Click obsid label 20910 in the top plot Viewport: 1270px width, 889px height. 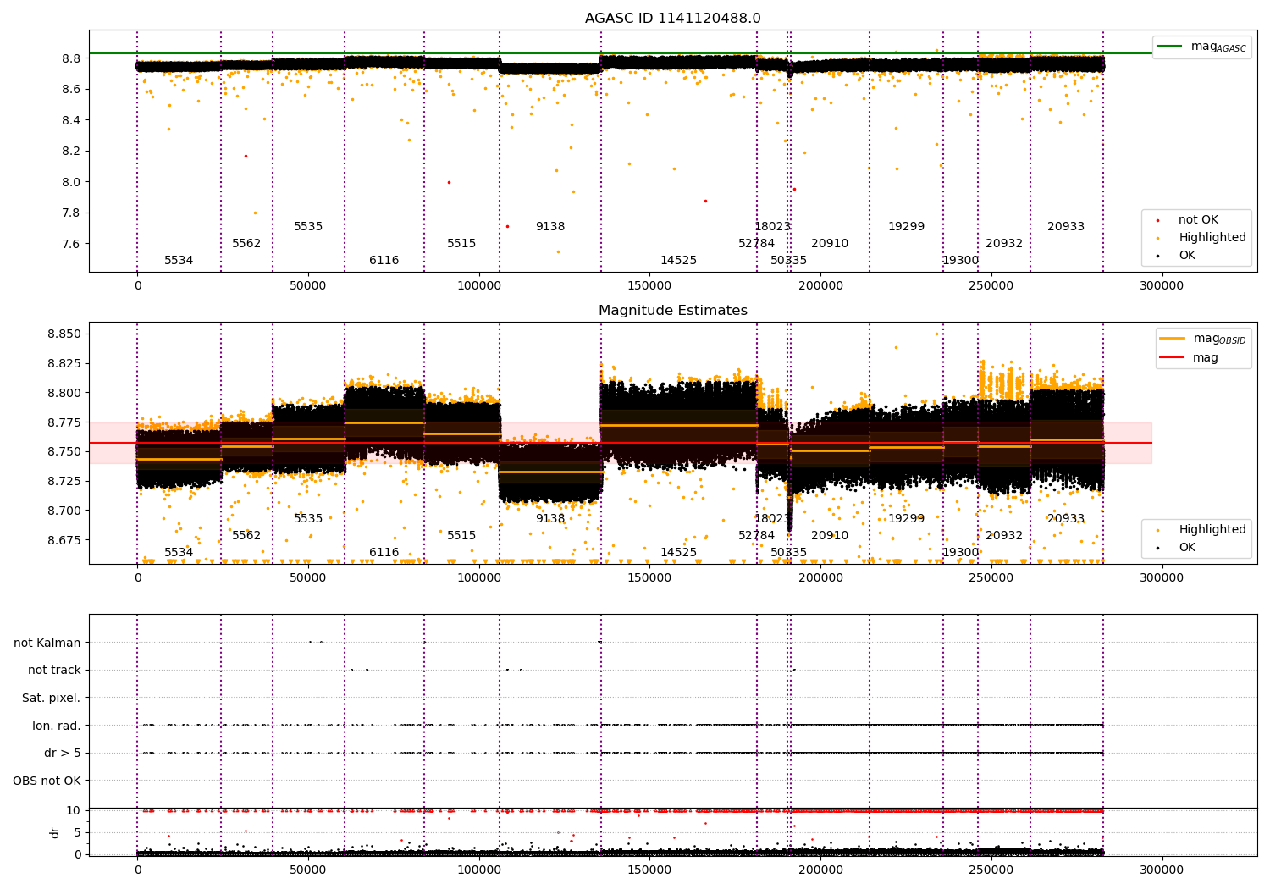pos(830,244)
